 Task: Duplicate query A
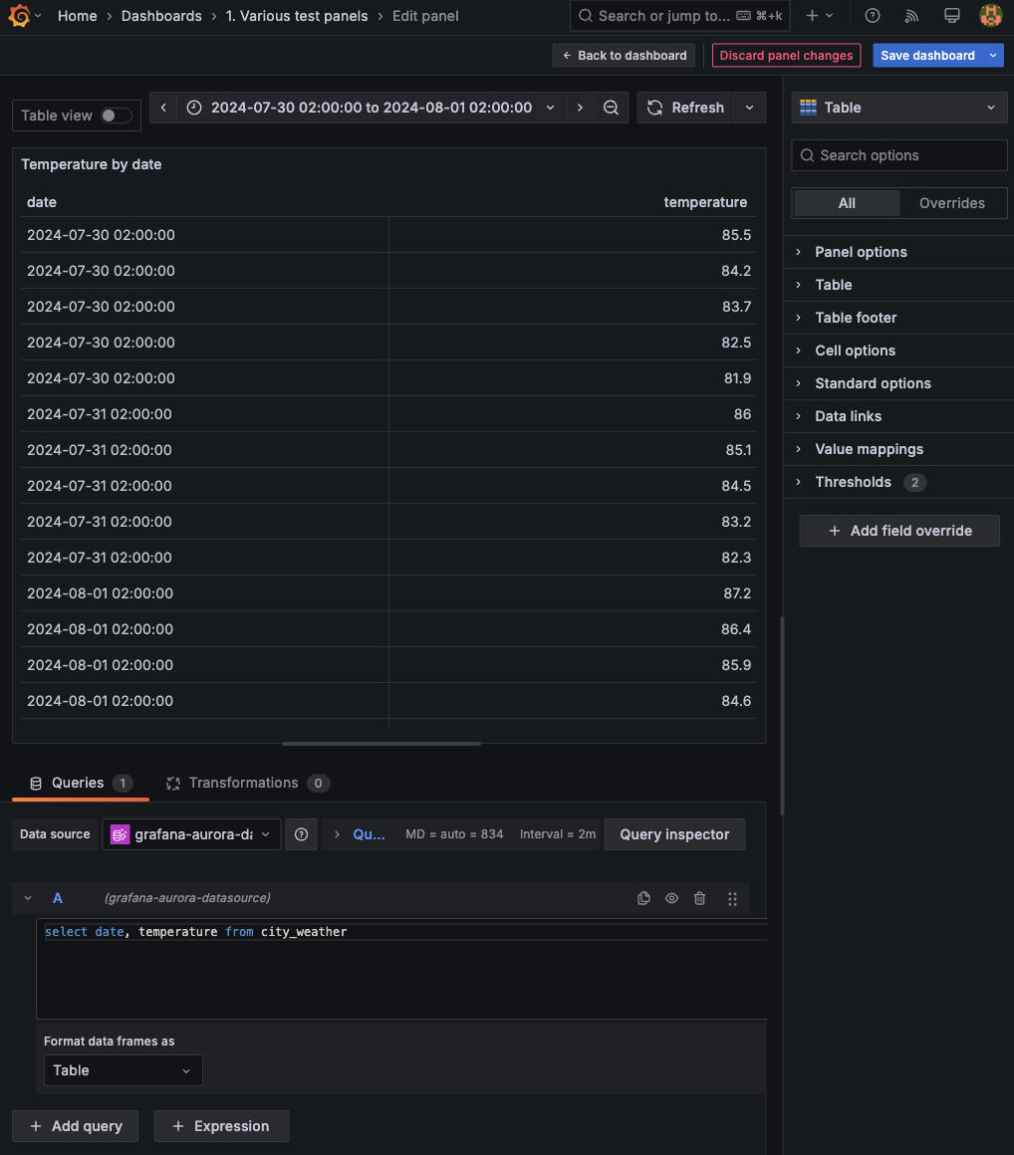coord(643,898)
